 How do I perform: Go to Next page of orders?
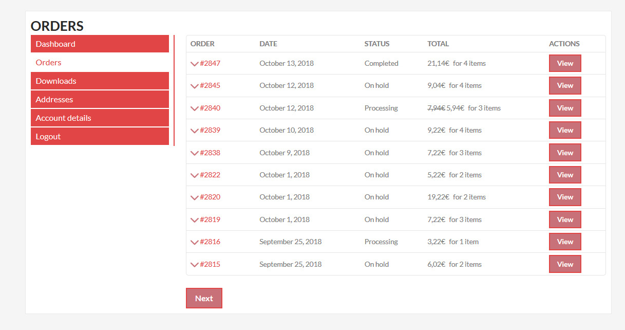pyautogui.click(x=204, y=298)
